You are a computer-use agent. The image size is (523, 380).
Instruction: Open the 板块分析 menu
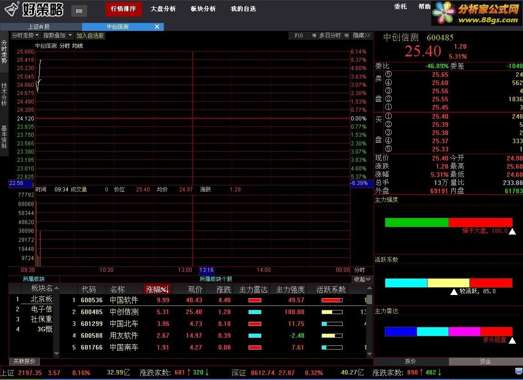pos(203,9)
